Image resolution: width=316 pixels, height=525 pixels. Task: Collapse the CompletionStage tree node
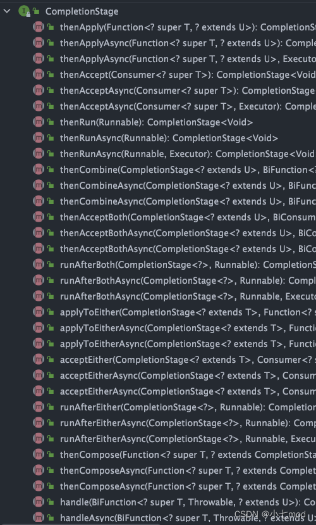click(7, 11)
